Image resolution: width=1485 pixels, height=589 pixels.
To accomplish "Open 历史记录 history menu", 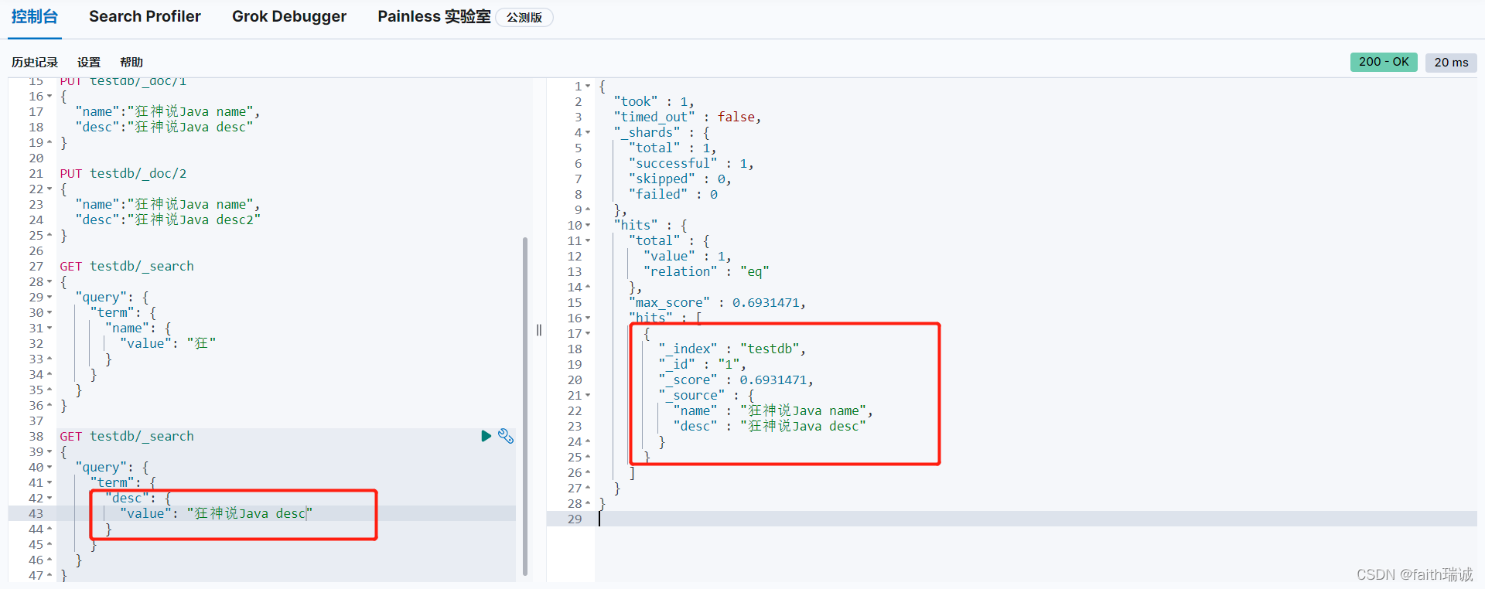I will [x=35, y=62].
